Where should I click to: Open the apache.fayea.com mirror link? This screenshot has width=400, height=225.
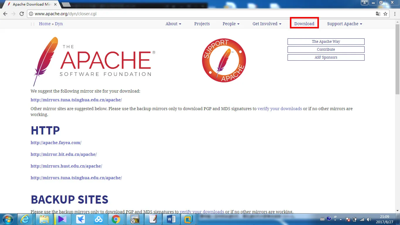56,143
